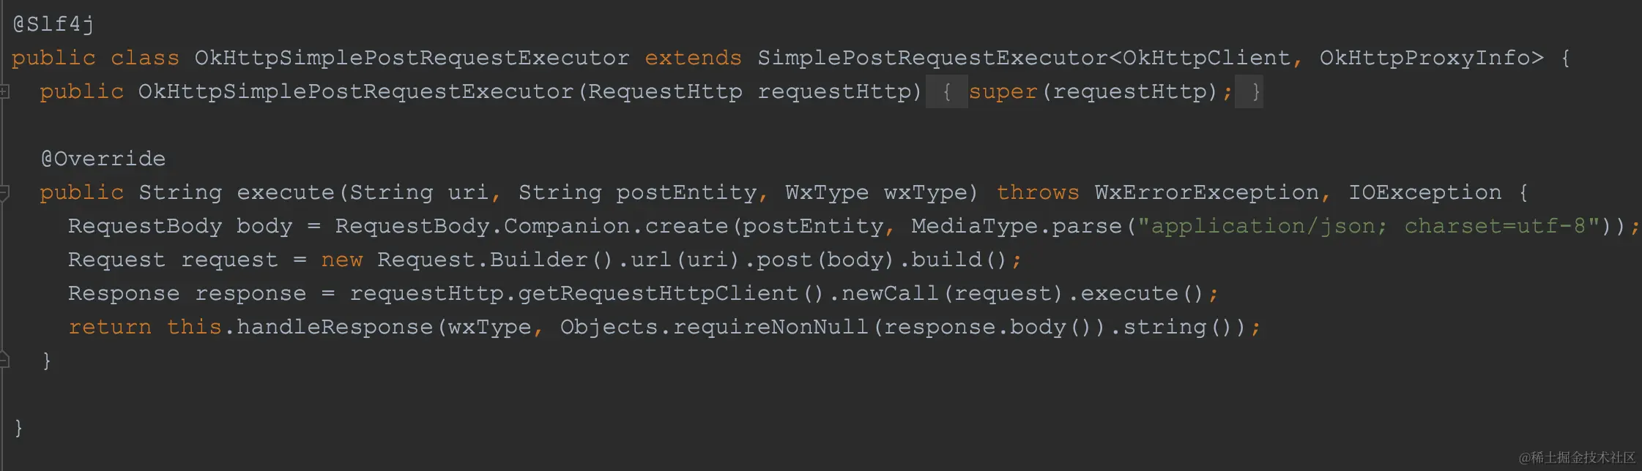1642x471 pixels.
Task: Click the execute method closing fold marker
Action: coord(4,360)
